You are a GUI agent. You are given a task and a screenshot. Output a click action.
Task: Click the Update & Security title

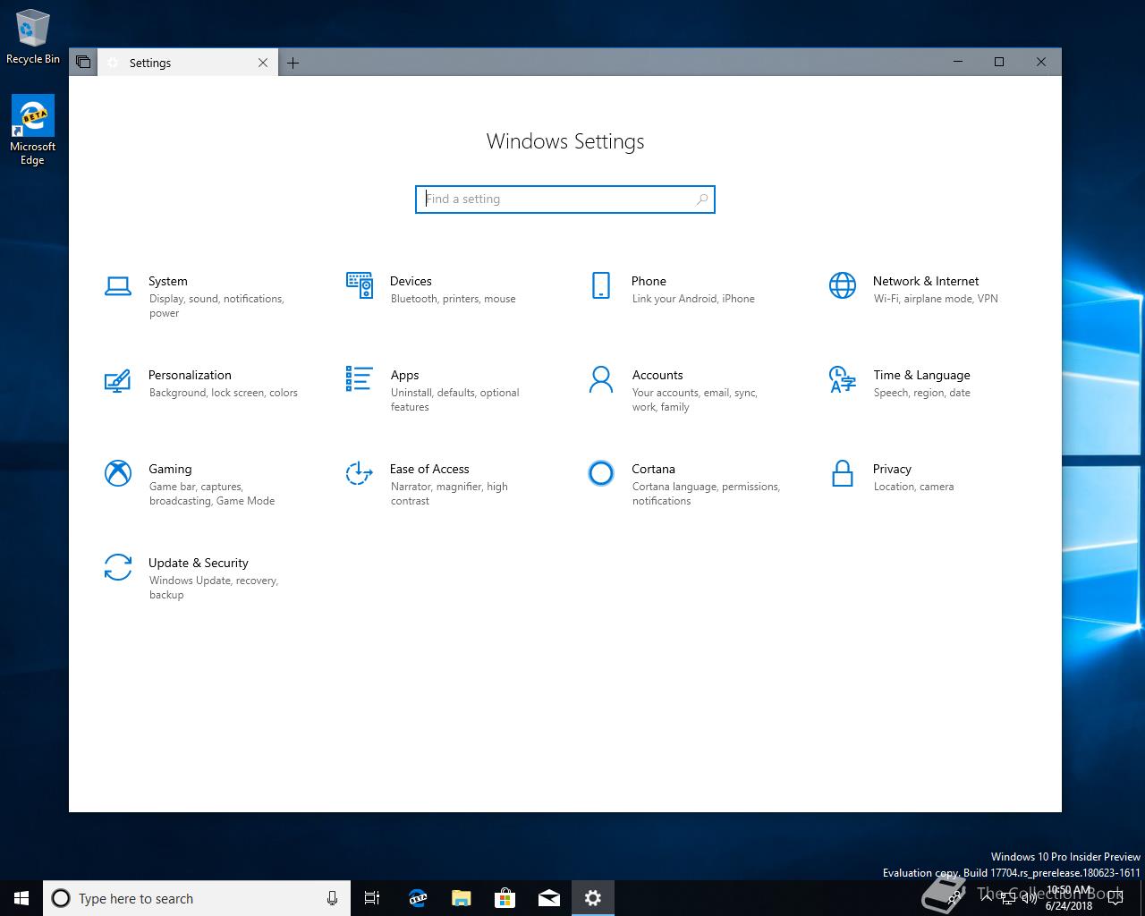[x=199, y=563]
